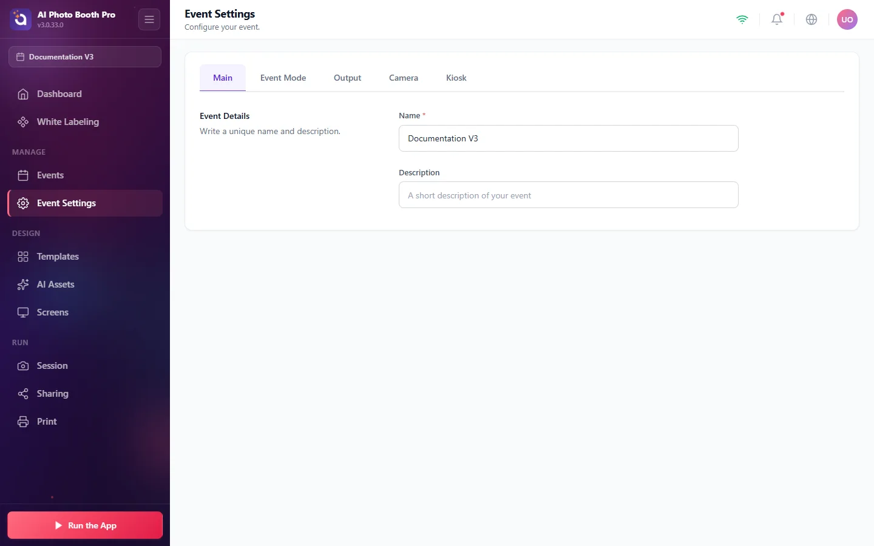Check the green Wi-Fi connection status icon
The height and width of the screenshot is (546, 874).
(742, 19)
